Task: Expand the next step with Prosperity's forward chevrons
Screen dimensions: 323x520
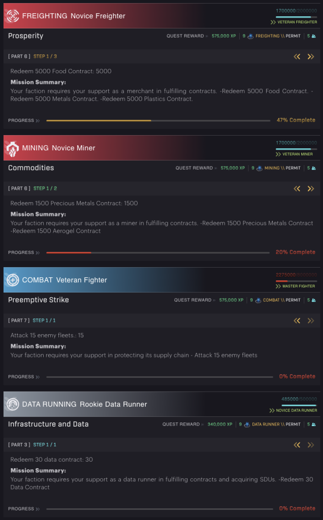Action: (311, 57)
